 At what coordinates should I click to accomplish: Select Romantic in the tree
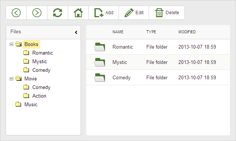[x=43, y=53]
